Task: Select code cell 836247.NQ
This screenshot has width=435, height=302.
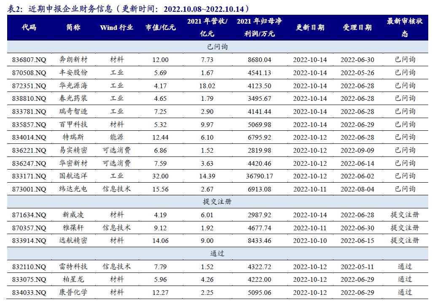Action: [x=29, y=164]
